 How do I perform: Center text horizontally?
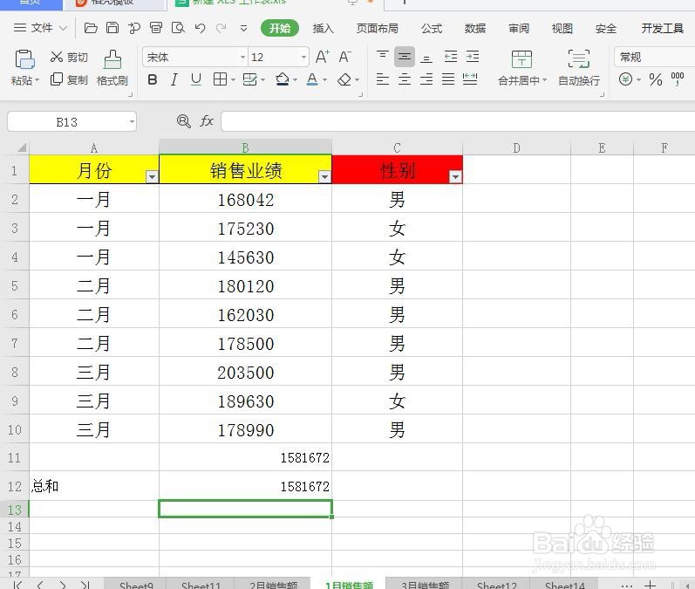pyautogui.click(x=405, y=79)
